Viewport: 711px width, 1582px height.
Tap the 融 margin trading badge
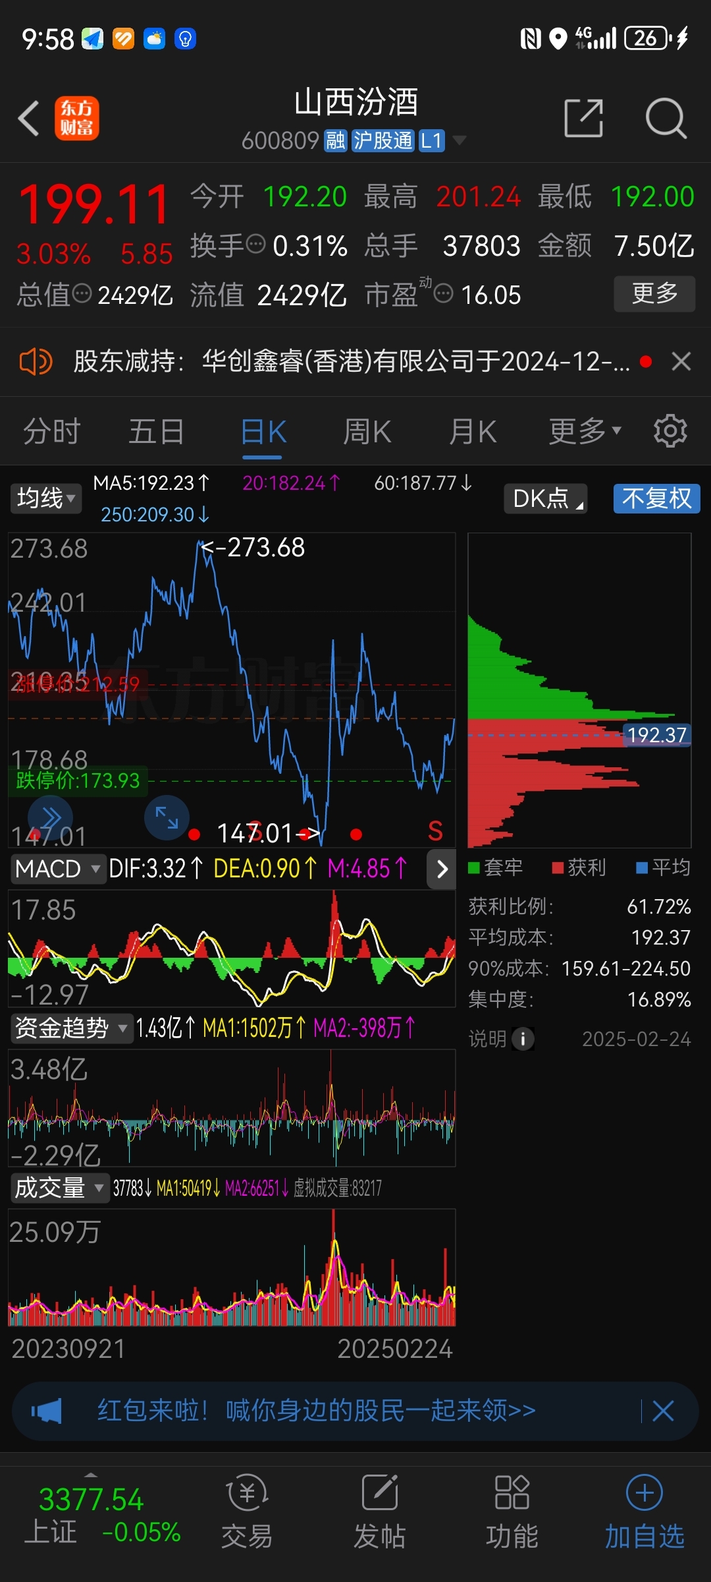click(x=336, y=140)
